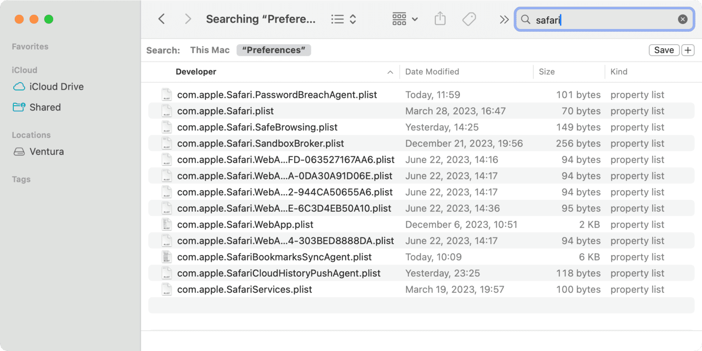Click the Tags section header
702x351 pixels.
coord(21,179)
